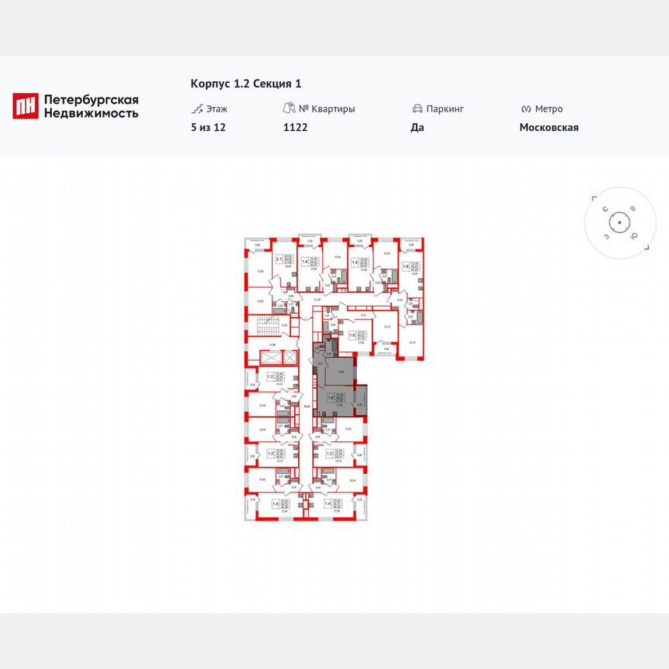Click the С (north) letter on compass
Viewport: 669px width, 669px height.
pos(605,209)
